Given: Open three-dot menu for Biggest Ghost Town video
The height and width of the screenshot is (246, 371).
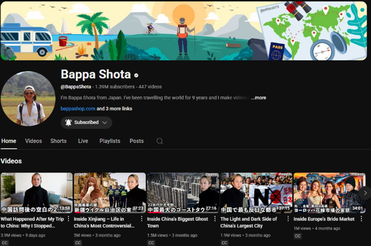Looking at the screenshot, I should 215,219.
